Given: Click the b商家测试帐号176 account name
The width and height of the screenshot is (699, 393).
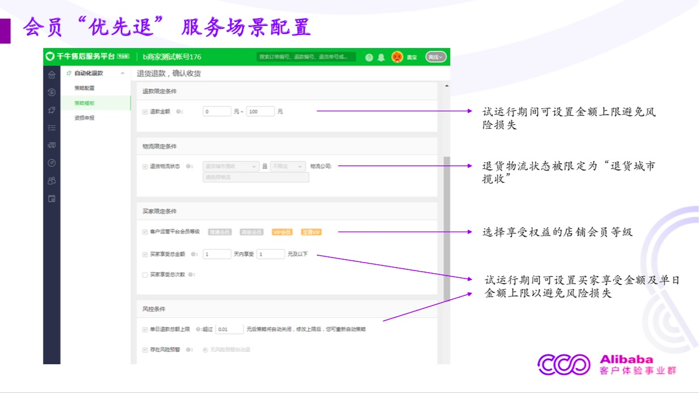Looking at the screenshot, I should click(x=172, y=57).
